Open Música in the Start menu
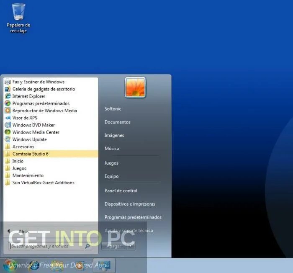This screenshot has height=273, width=293. click(112, 149)
